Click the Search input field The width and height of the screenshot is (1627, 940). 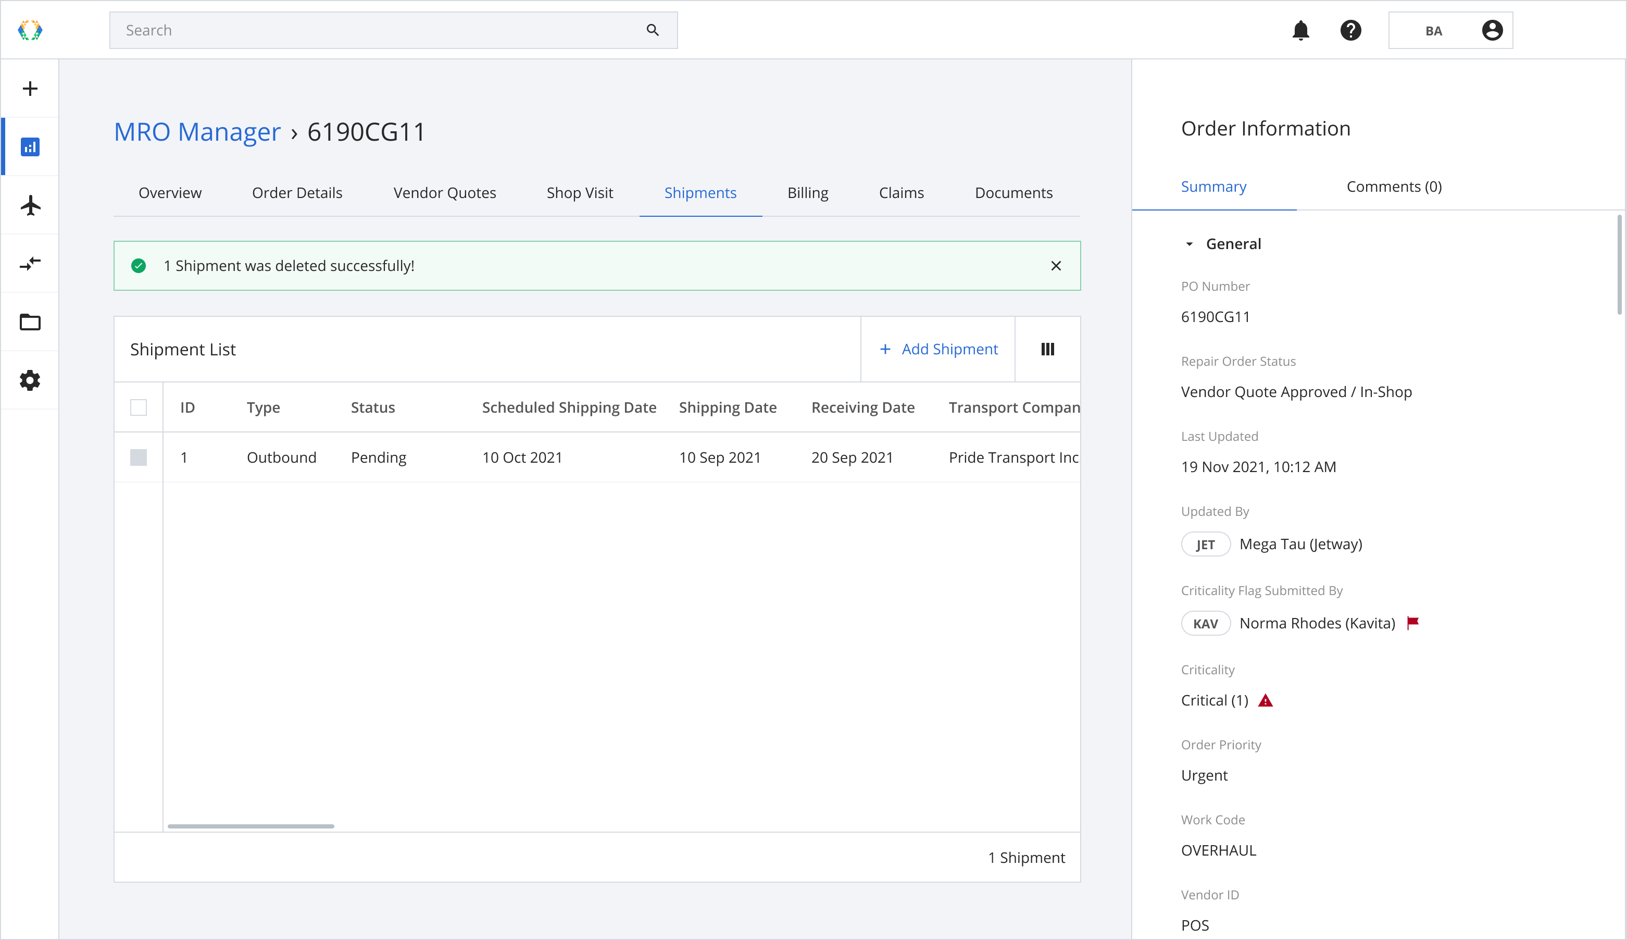[394, 30]
